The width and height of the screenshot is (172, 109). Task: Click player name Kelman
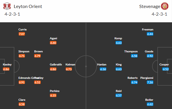(70, 65)
